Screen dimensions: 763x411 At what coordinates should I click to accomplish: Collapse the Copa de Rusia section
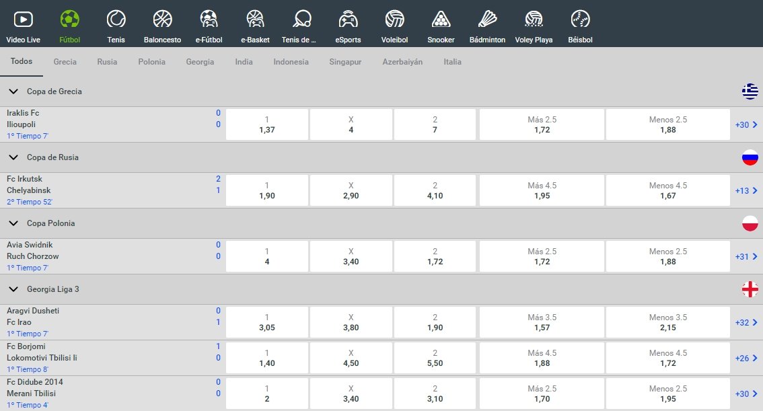point(13,157)
